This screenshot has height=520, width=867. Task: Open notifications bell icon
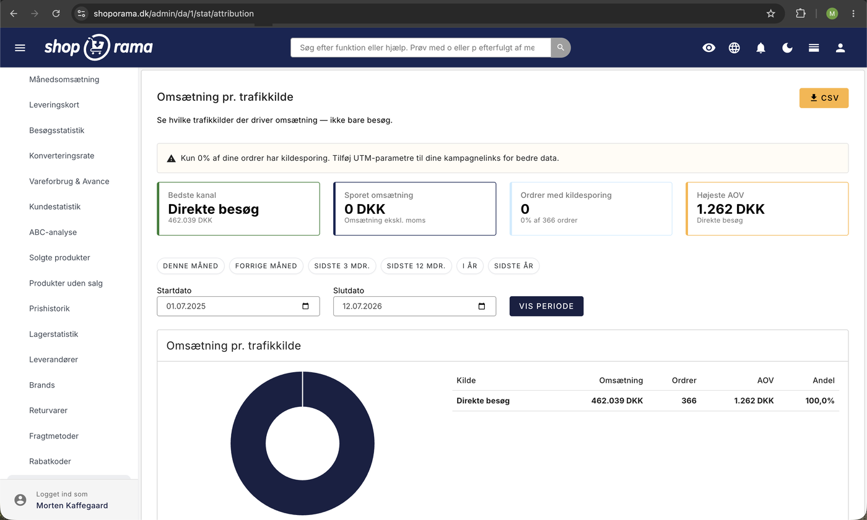point(761,48)
